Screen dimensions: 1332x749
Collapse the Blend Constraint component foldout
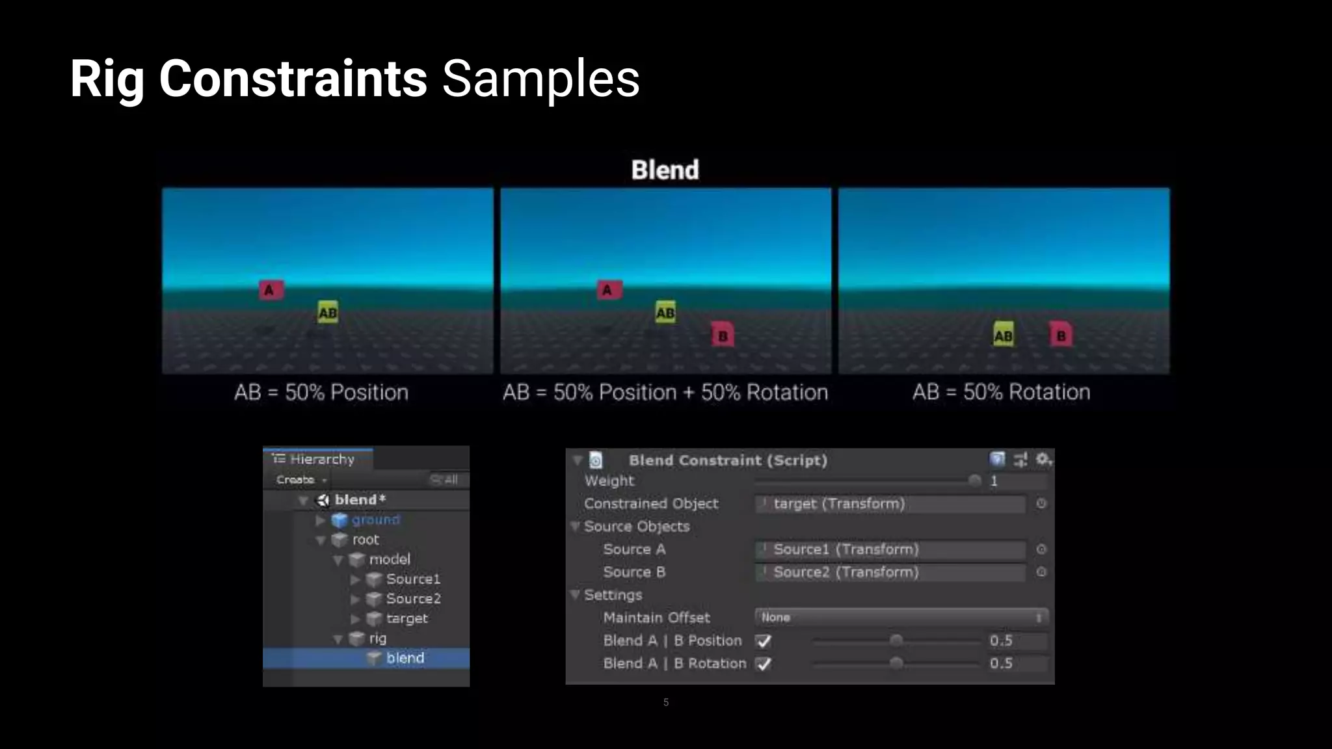click(577, 460)
